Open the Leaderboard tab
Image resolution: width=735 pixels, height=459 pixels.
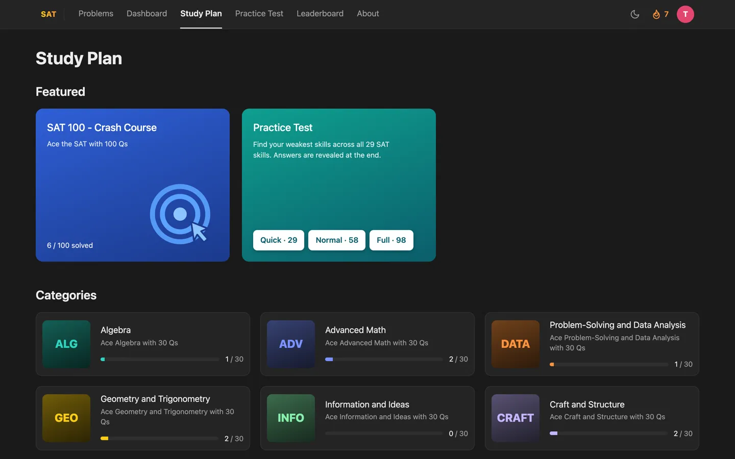pyautogui.click(x=320, y=14)
